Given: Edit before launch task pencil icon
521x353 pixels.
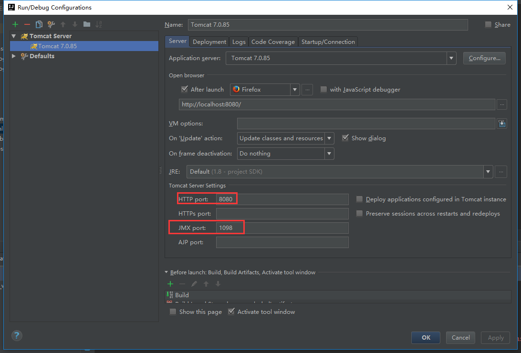Looking at the screenshot, I should [x=194, y=284].
